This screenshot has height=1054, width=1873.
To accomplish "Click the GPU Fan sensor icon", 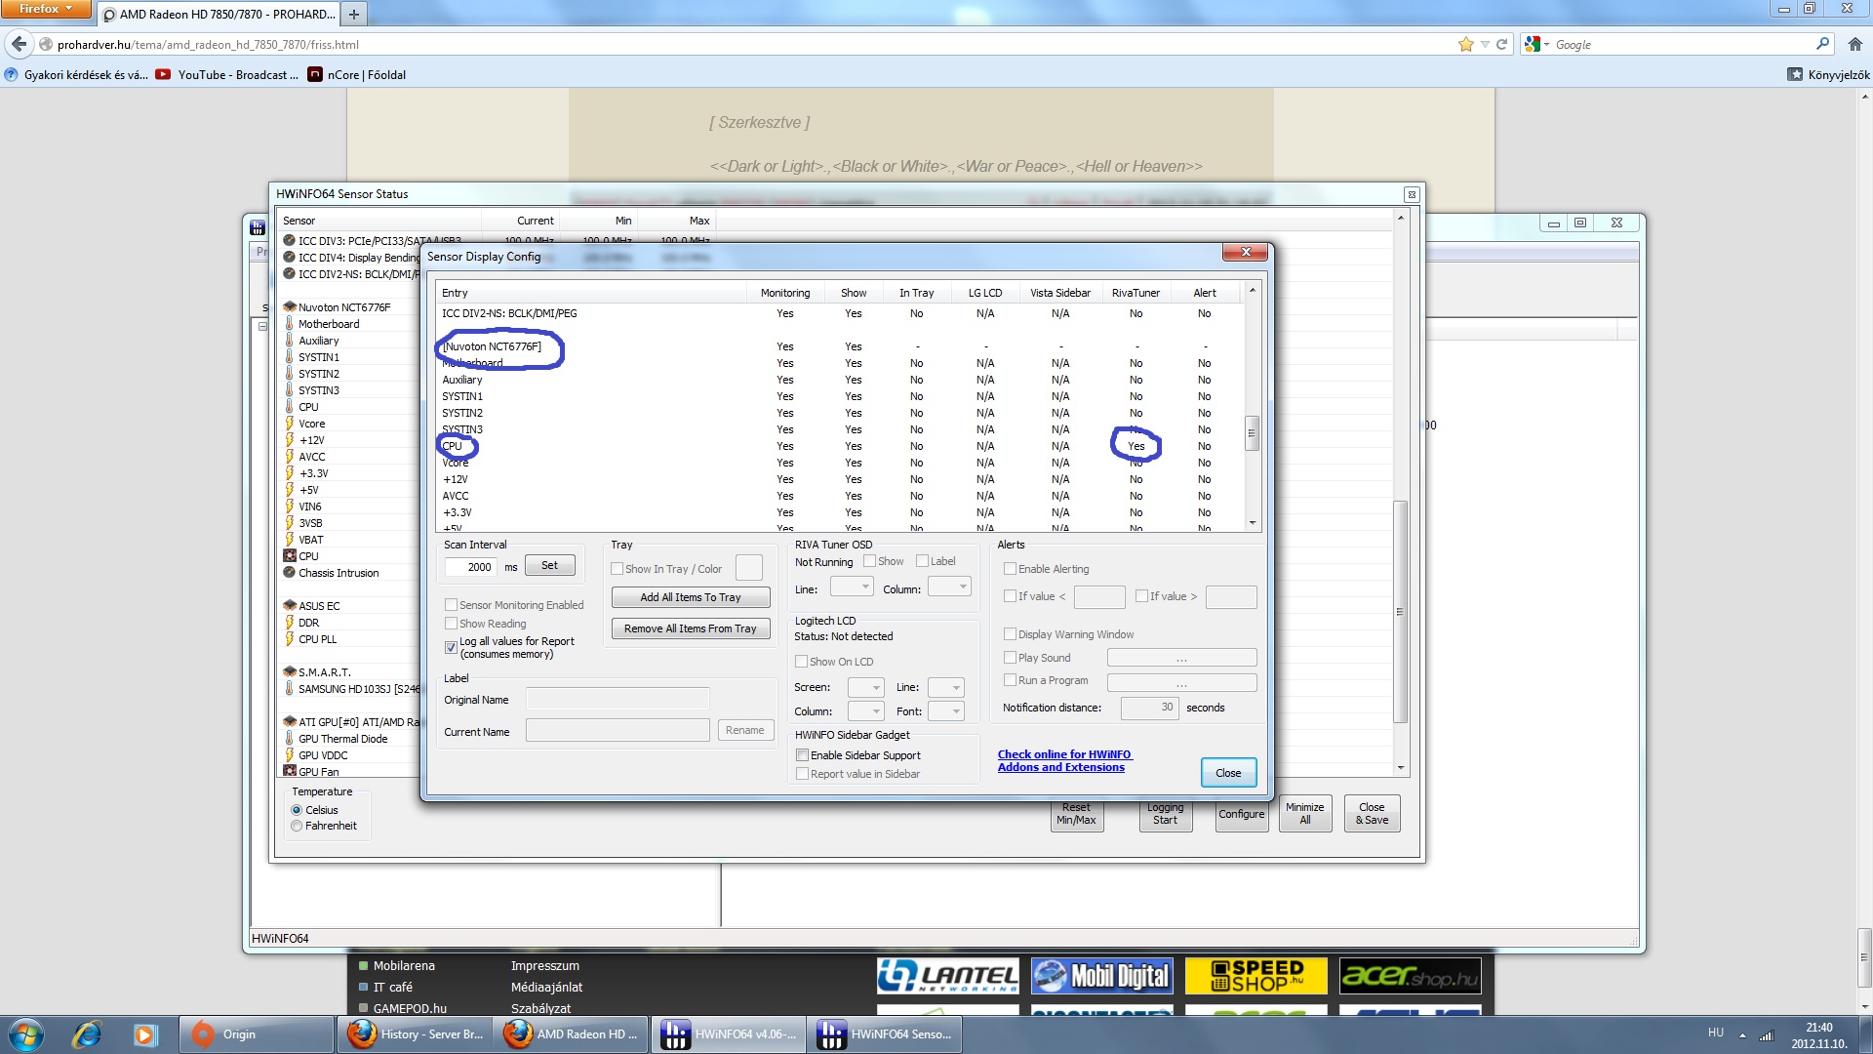I will [x=290, y=772].
